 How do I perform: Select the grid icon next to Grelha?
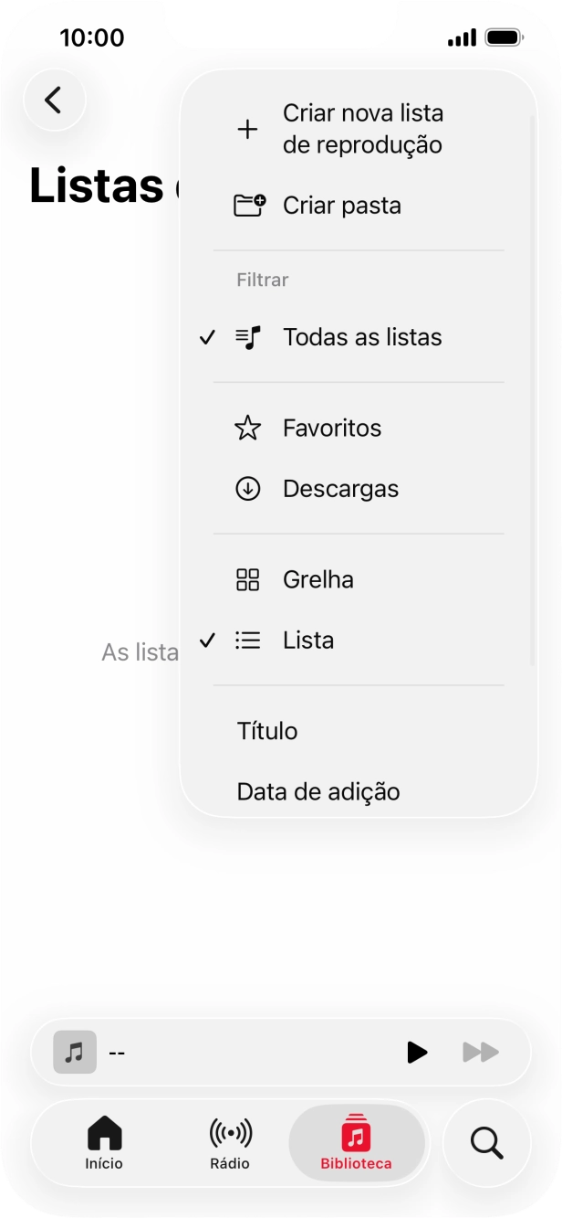point(247,578)
